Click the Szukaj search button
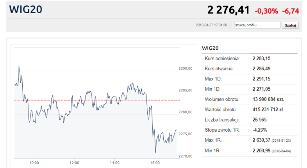 click(x=291, y=25)
